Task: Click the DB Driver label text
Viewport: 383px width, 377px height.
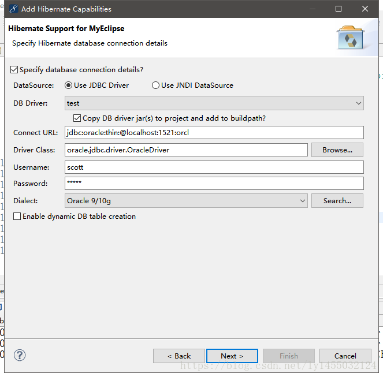Action: pyautogui.click(x=31, y=103)
